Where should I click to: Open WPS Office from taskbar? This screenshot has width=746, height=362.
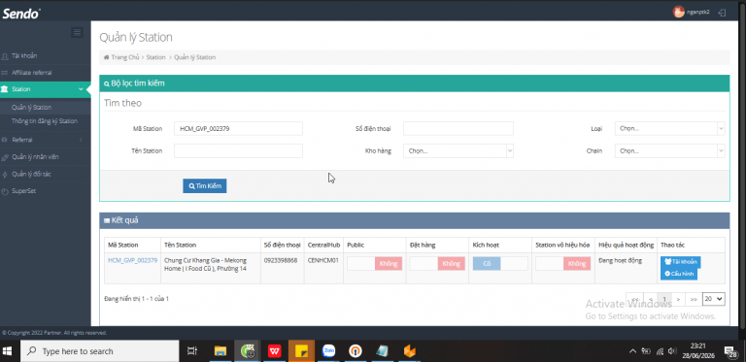(x=275, y=351)
